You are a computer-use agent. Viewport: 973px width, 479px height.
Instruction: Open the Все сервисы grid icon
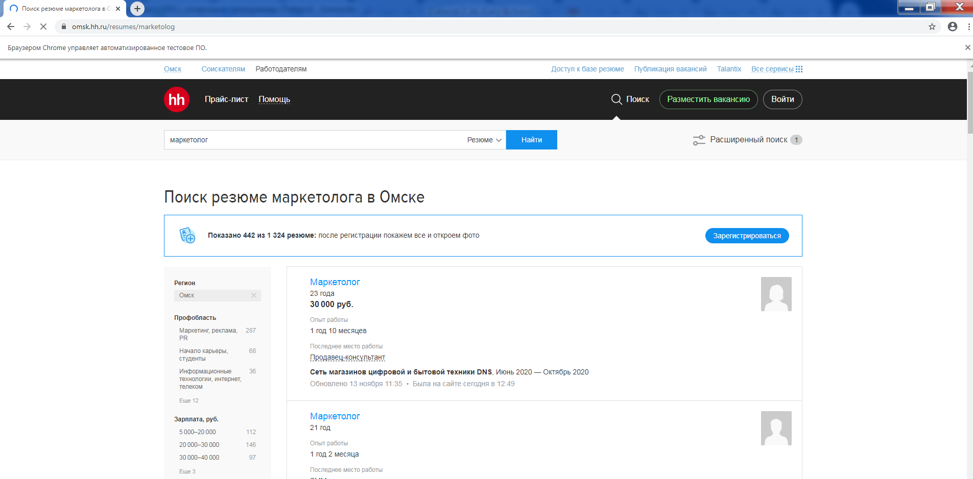799,69
